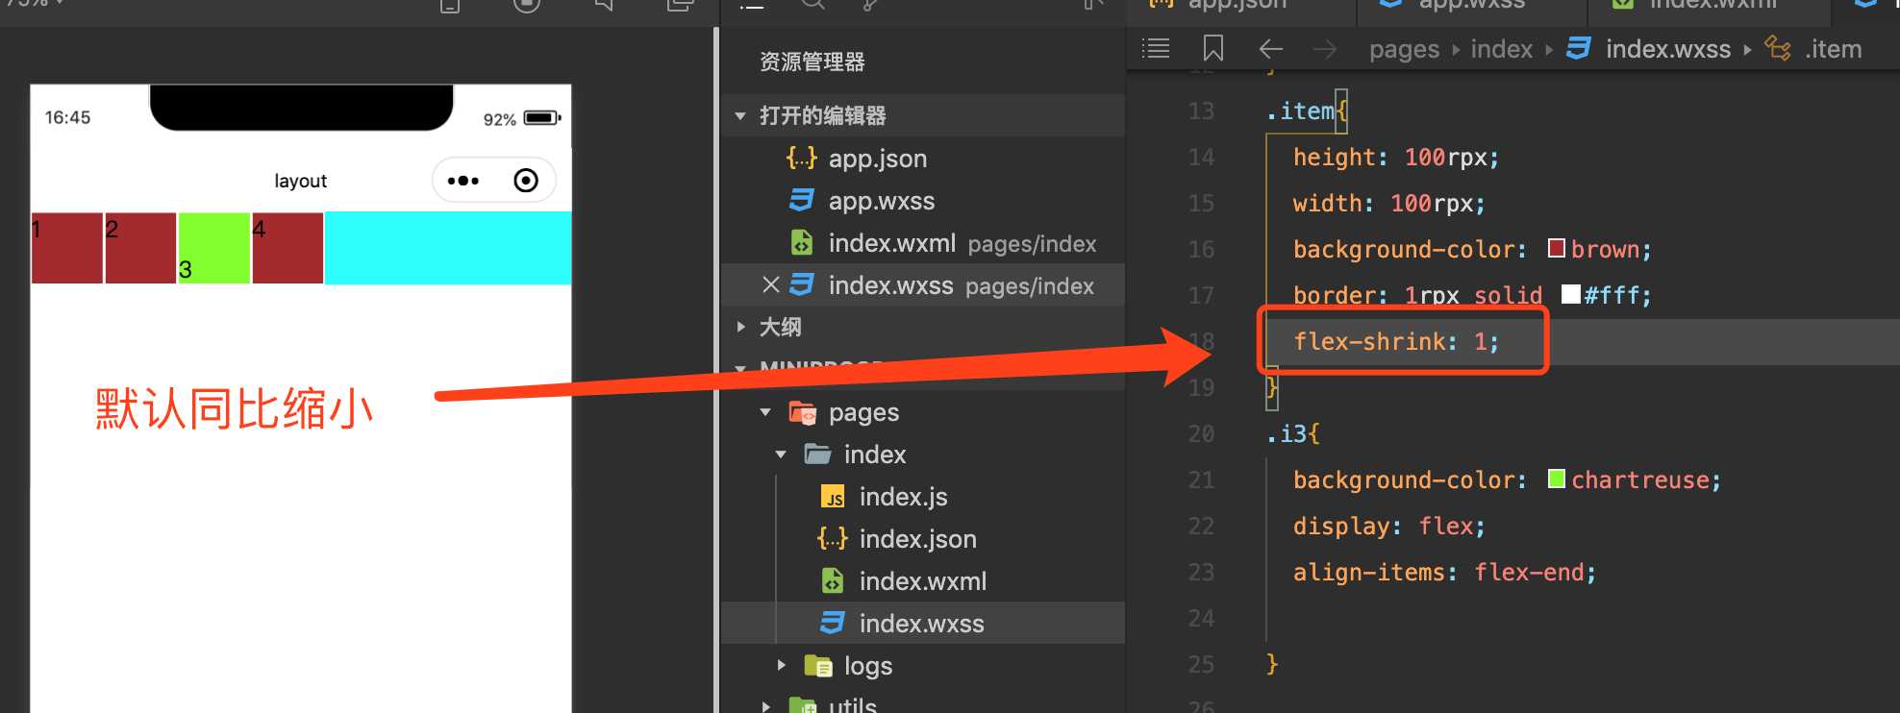The image size is (1900, 713).
Task: Go forward with the right arrow icon
Action: pos(1325,48)
